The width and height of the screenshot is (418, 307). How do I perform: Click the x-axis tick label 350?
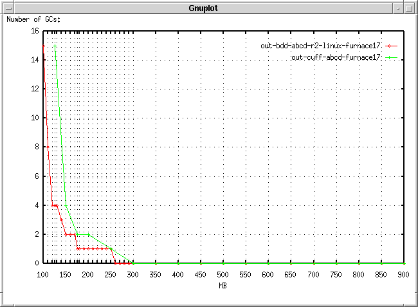156,275
